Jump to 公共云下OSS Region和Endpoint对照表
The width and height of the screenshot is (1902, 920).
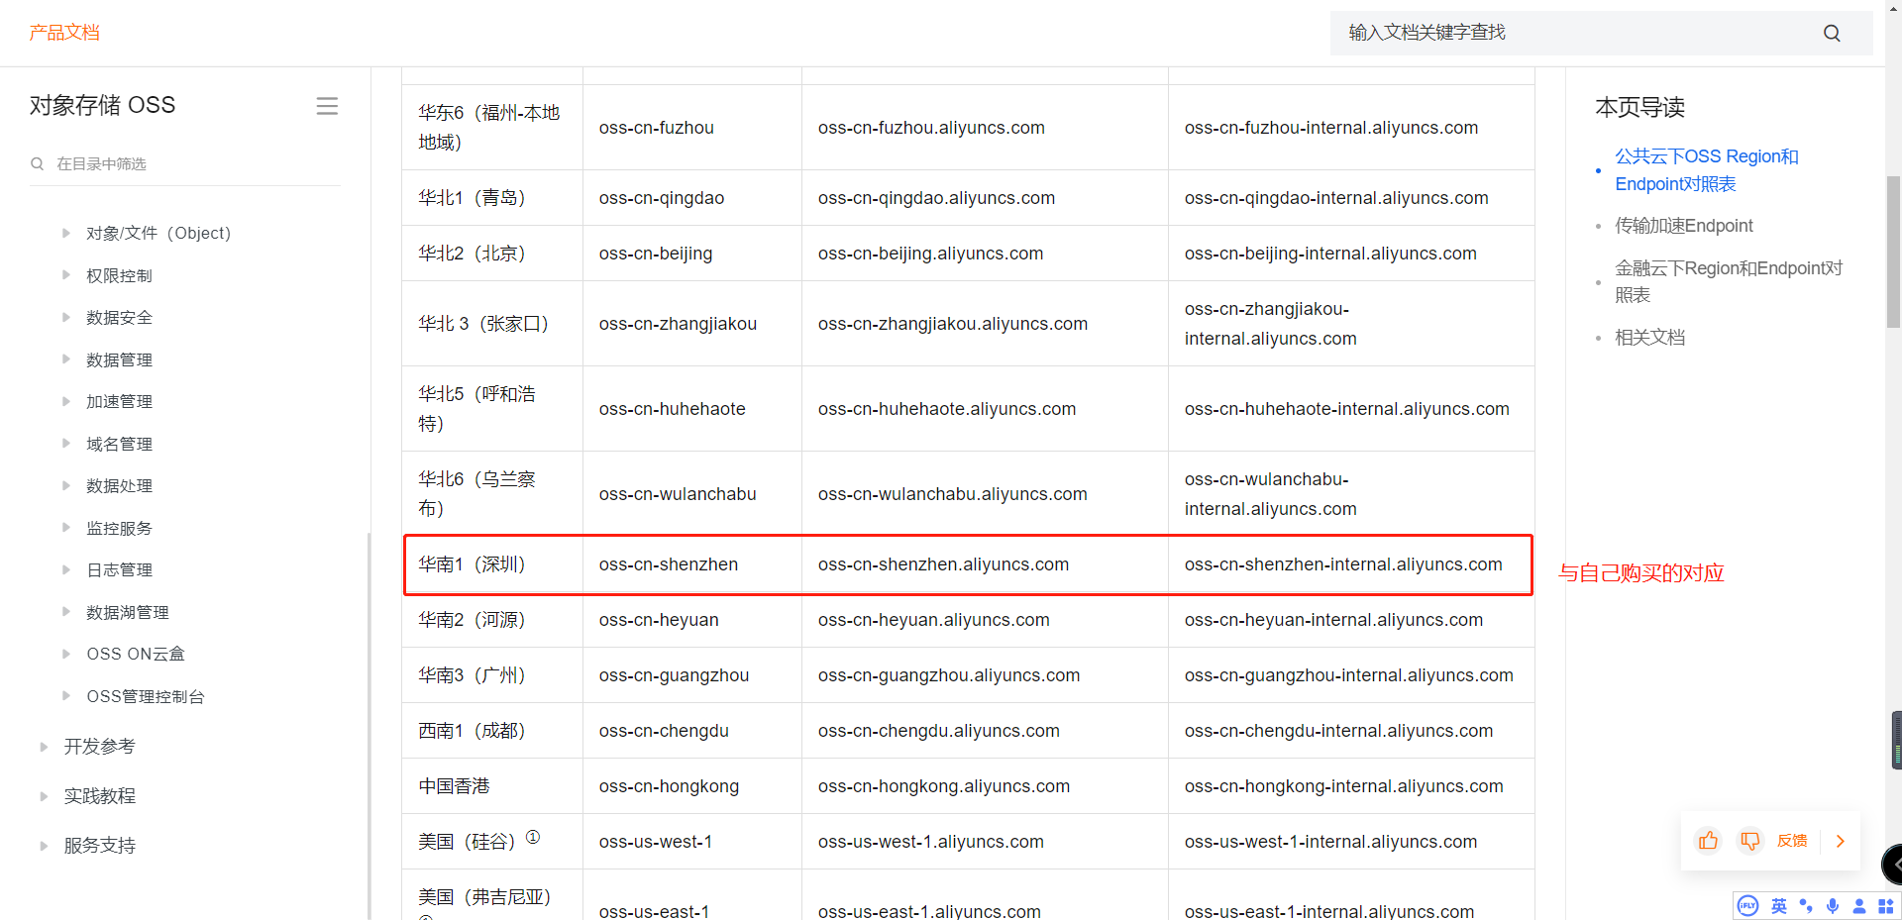click(x=1707, y=170)
